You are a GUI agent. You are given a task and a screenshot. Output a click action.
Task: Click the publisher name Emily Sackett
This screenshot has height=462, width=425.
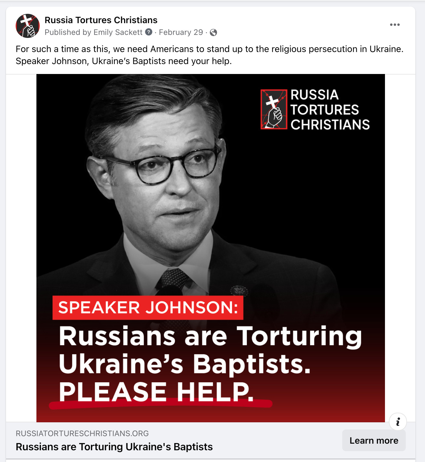tap(118, 32)
